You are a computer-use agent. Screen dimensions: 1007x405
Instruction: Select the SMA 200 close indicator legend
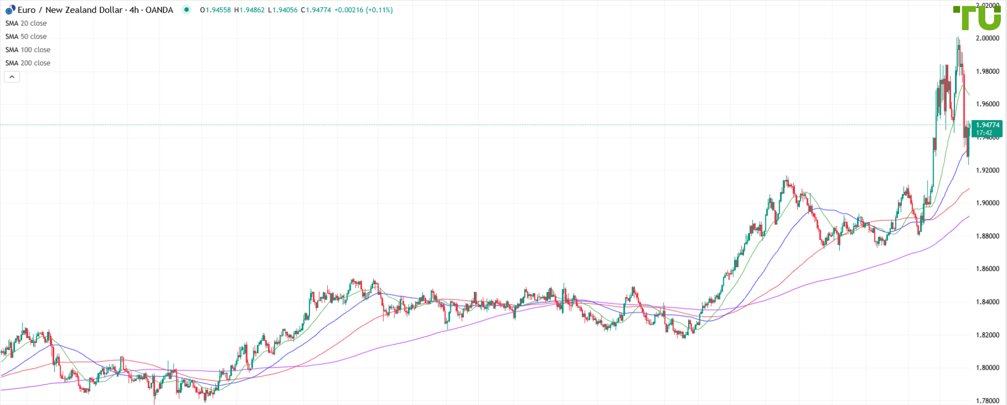(28, 63)
